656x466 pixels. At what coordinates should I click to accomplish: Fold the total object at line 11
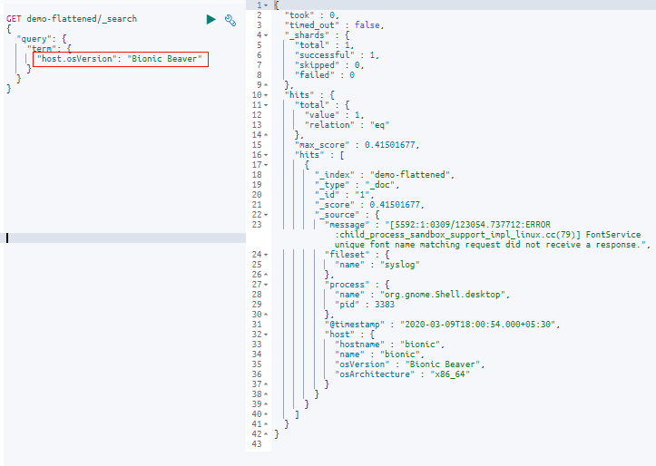tap(266, 105)
